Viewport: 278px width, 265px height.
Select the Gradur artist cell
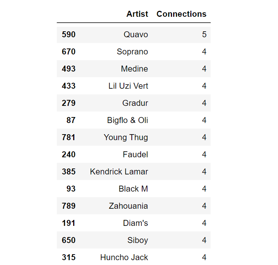[x=135, y=103]
